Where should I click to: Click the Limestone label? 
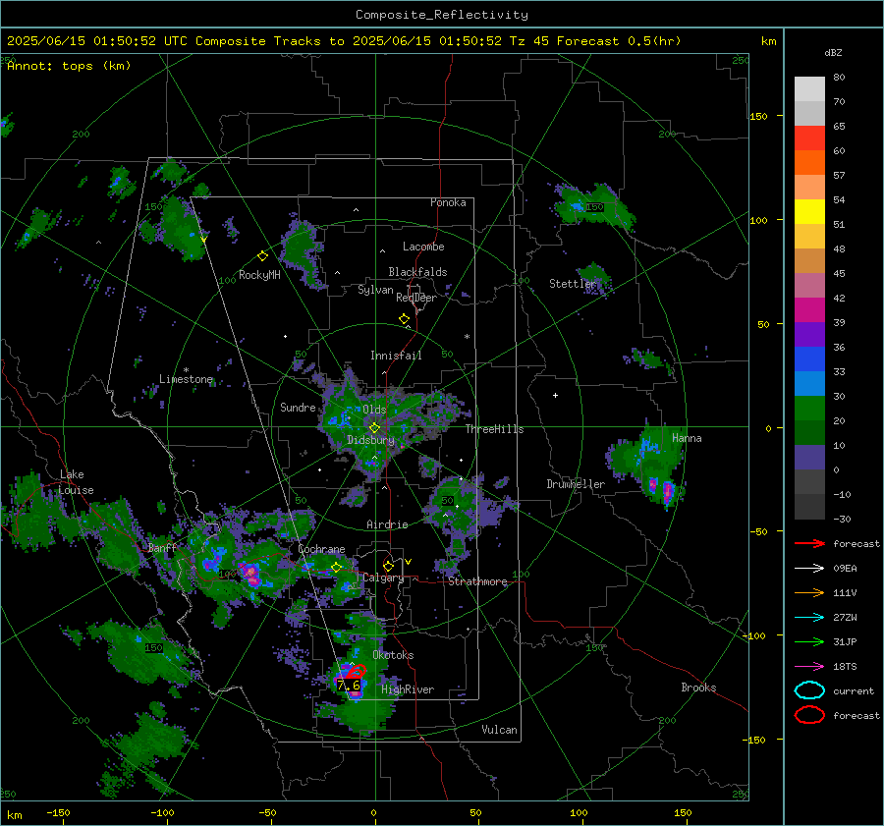(x=186, y=379)
